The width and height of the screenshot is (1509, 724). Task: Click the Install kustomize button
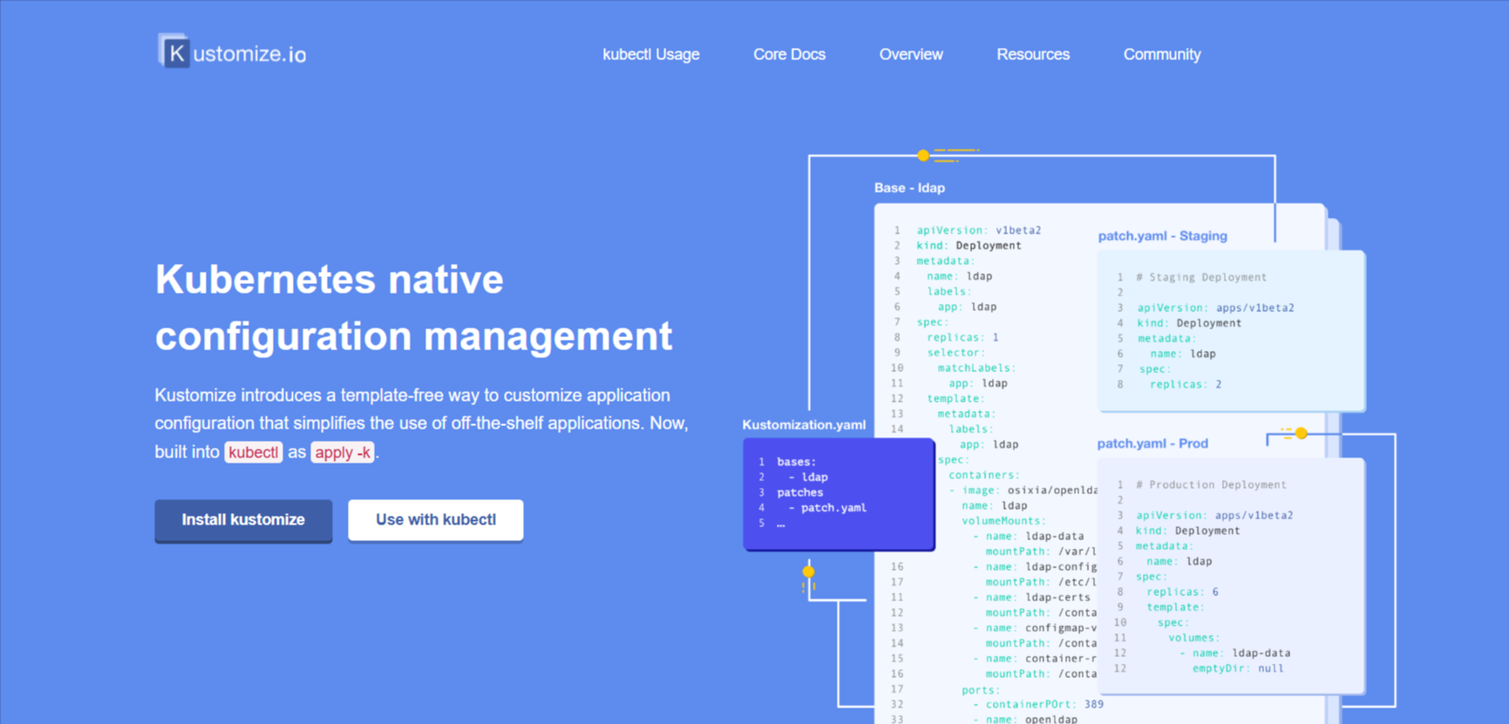click(243, 520)
